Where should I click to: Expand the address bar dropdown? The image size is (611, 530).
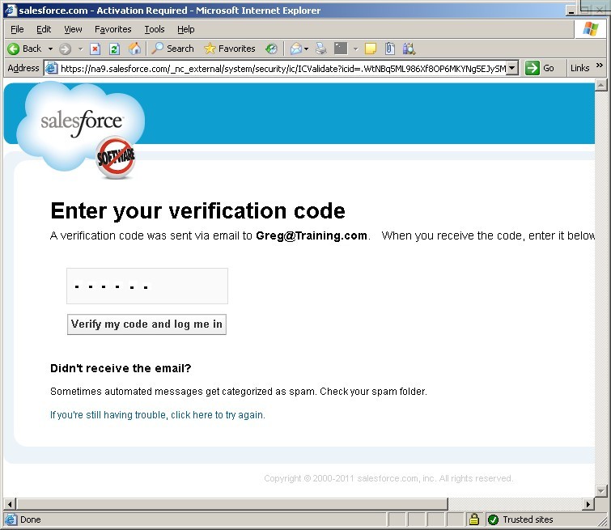(512, 68)
